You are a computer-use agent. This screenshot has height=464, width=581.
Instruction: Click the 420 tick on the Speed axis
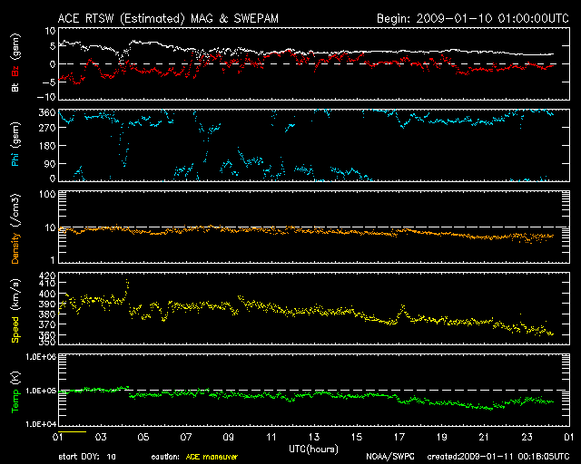46,275
